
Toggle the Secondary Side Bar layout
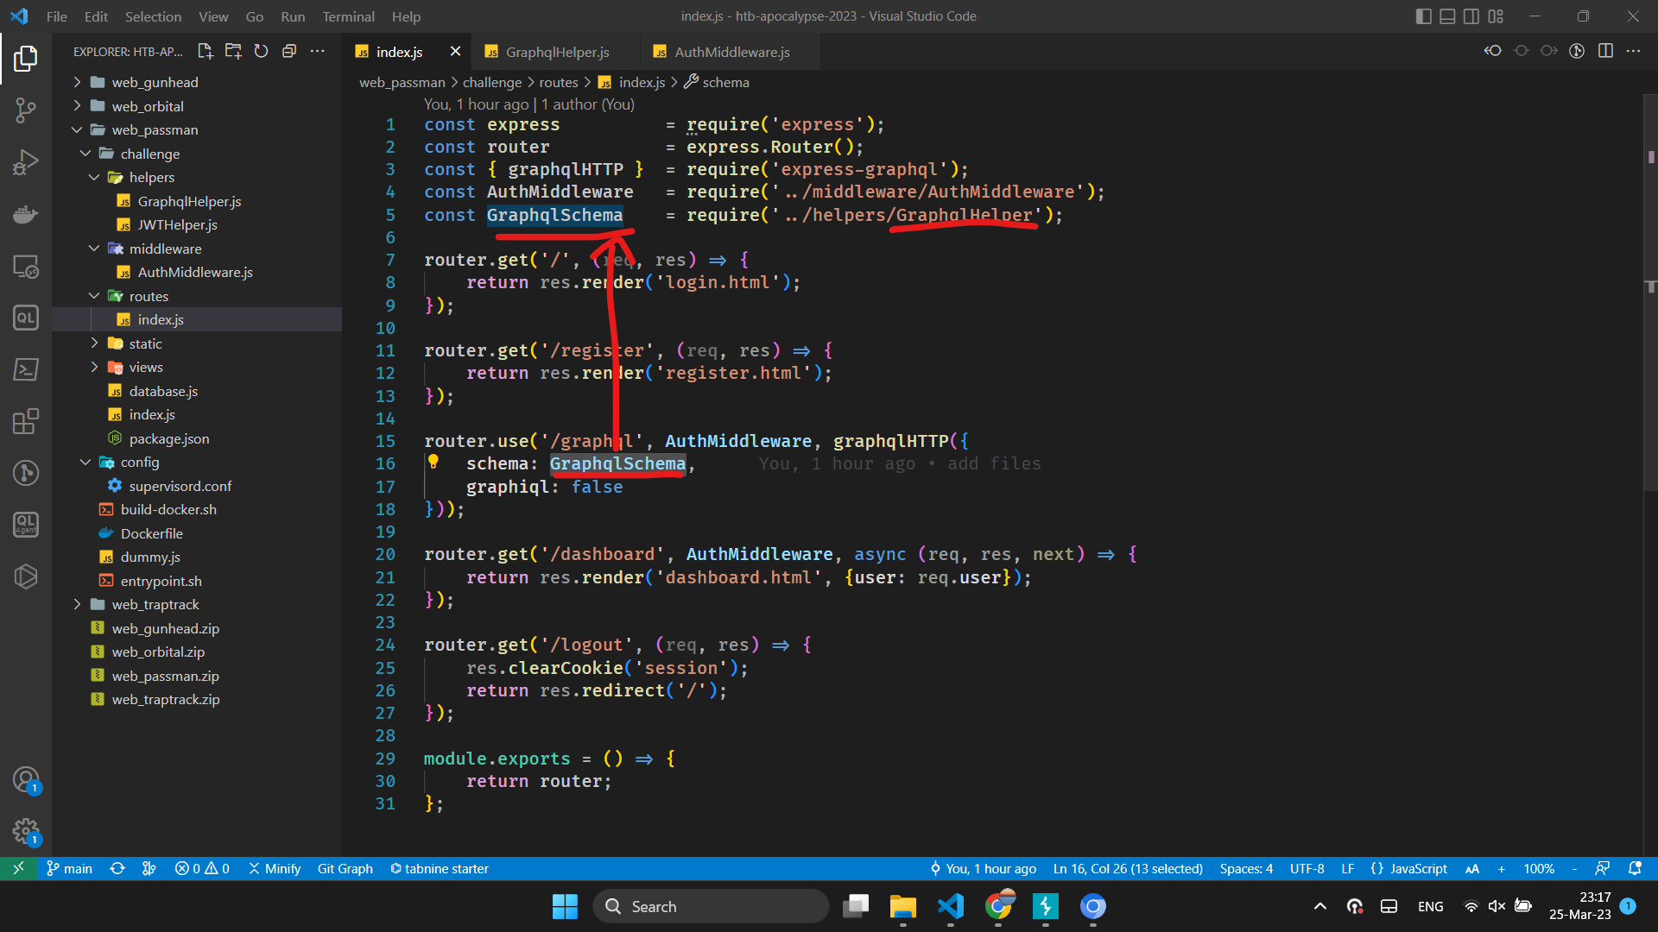tap(1471, 16)
